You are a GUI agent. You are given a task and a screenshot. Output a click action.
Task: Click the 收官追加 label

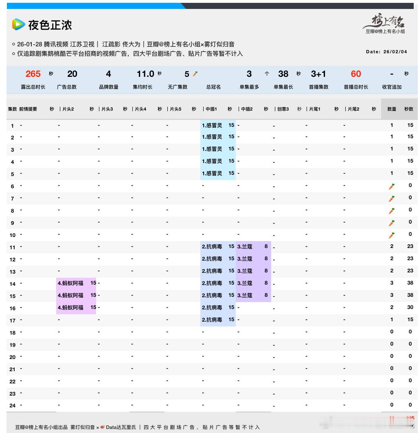(x=392, y=87)
